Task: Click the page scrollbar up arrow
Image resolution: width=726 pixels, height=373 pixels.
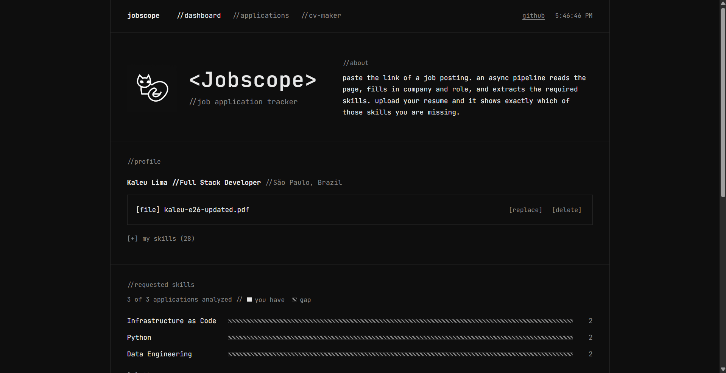Action: point(723,3)
